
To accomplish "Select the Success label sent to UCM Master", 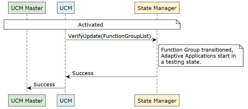I will [x=44, y=85].
